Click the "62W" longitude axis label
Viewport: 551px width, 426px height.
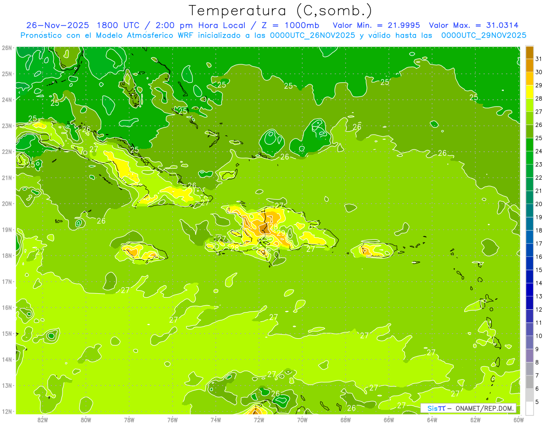tap(475, 420)
